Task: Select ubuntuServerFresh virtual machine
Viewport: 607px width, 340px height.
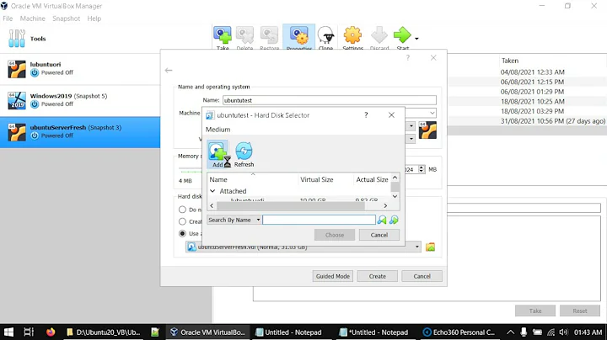Action: coord(80,132)
